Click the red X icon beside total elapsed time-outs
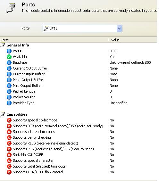Screen dimensions: 166x181 coord(9,167)
